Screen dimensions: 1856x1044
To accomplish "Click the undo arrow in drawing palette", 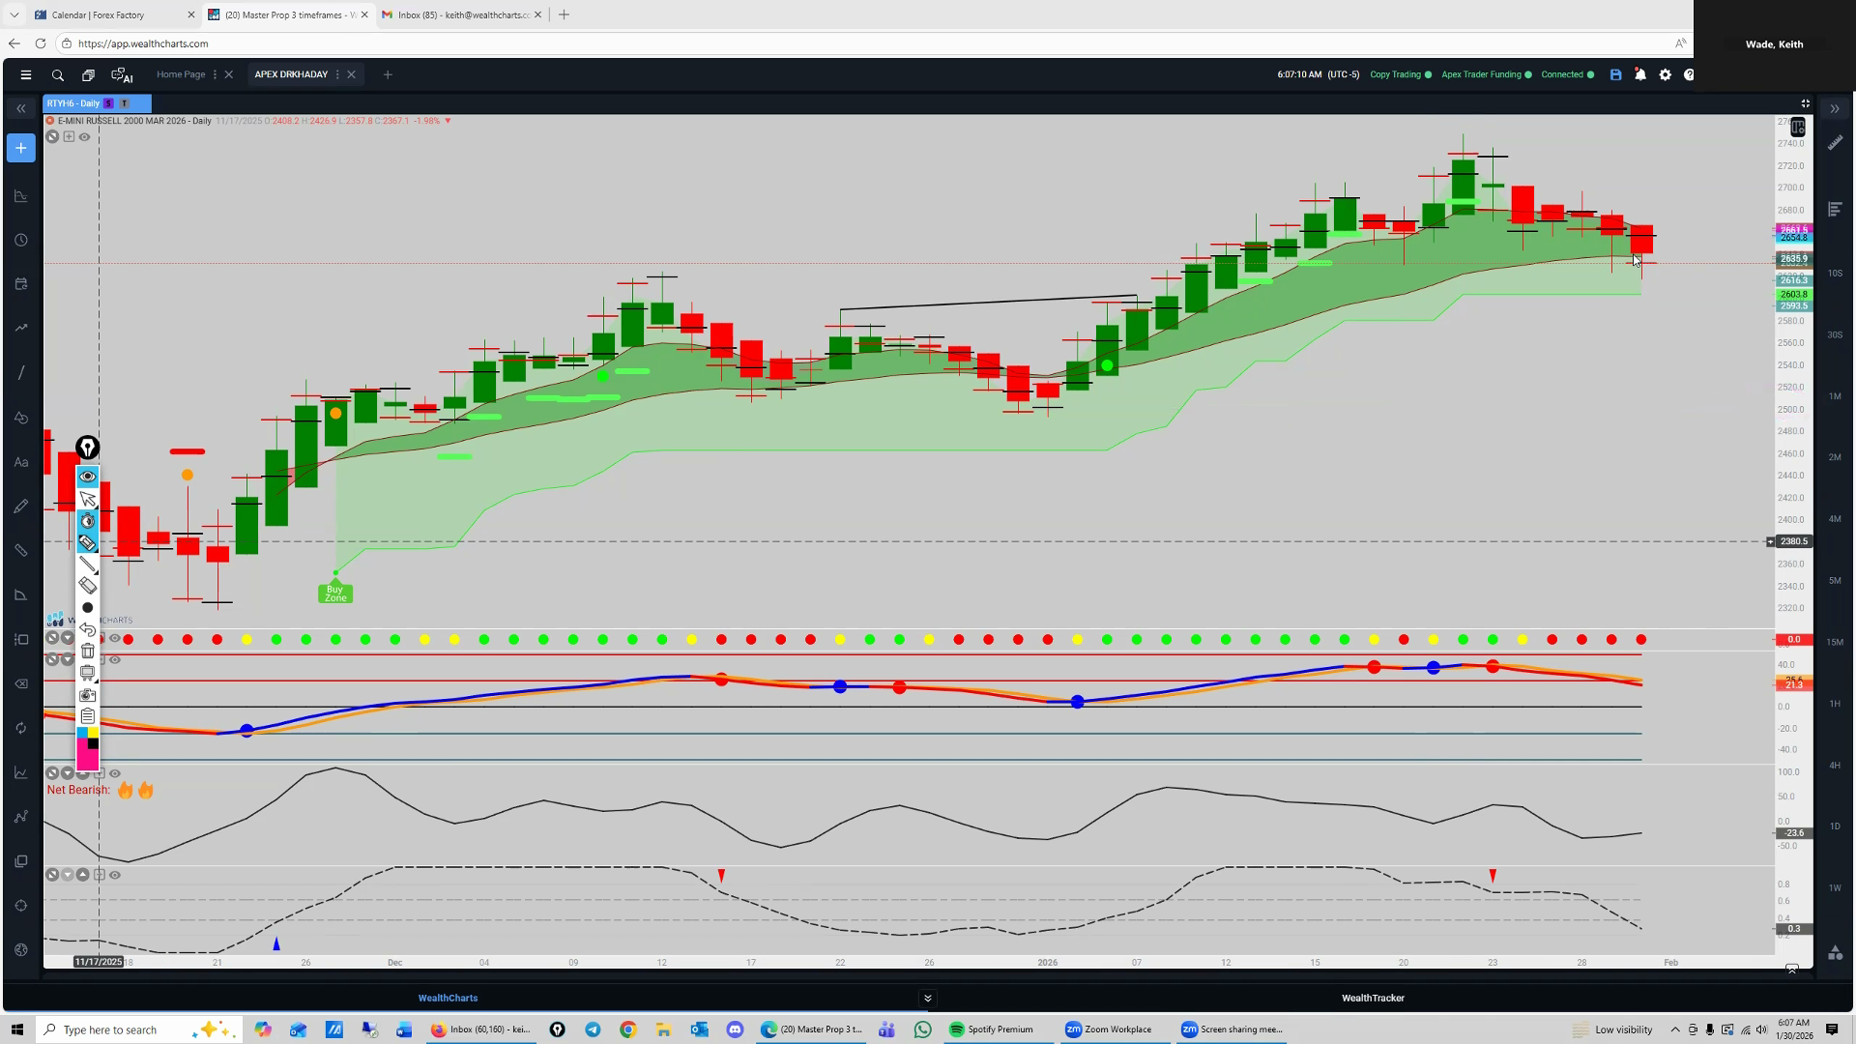I will tap(88, 629).
